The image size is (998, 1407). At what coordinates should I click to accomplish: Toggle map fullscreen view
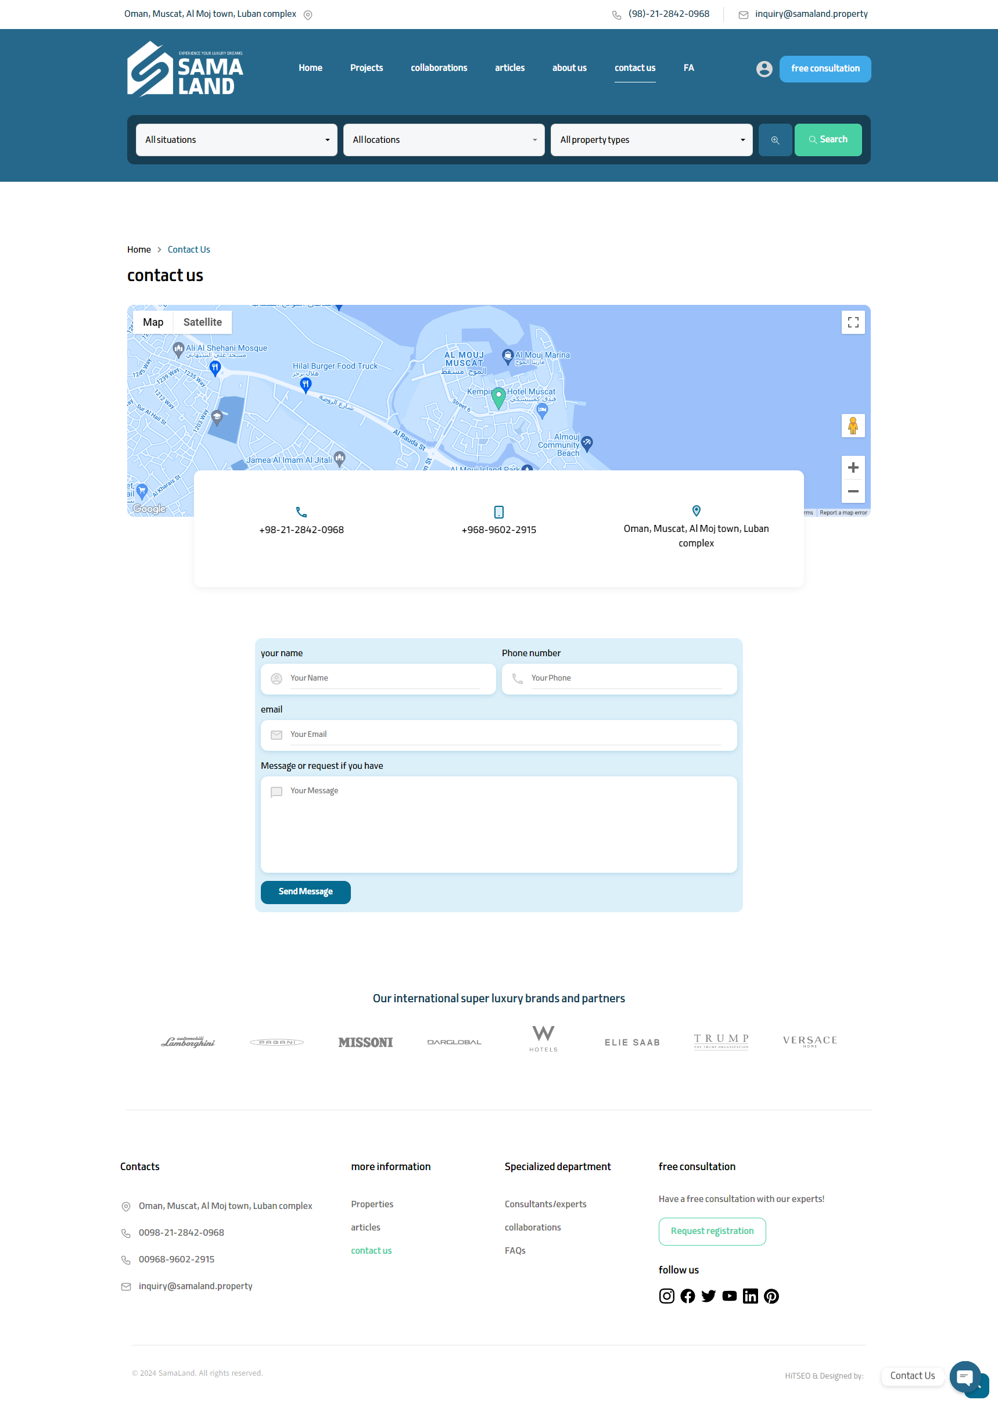[x=852, y=322]
